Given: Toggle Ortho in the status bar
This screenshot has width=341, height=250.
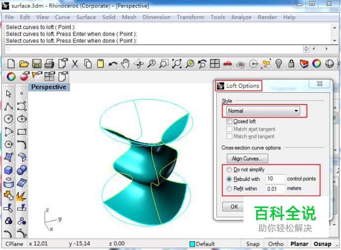Looking at the screenshot, I should 276,244.
